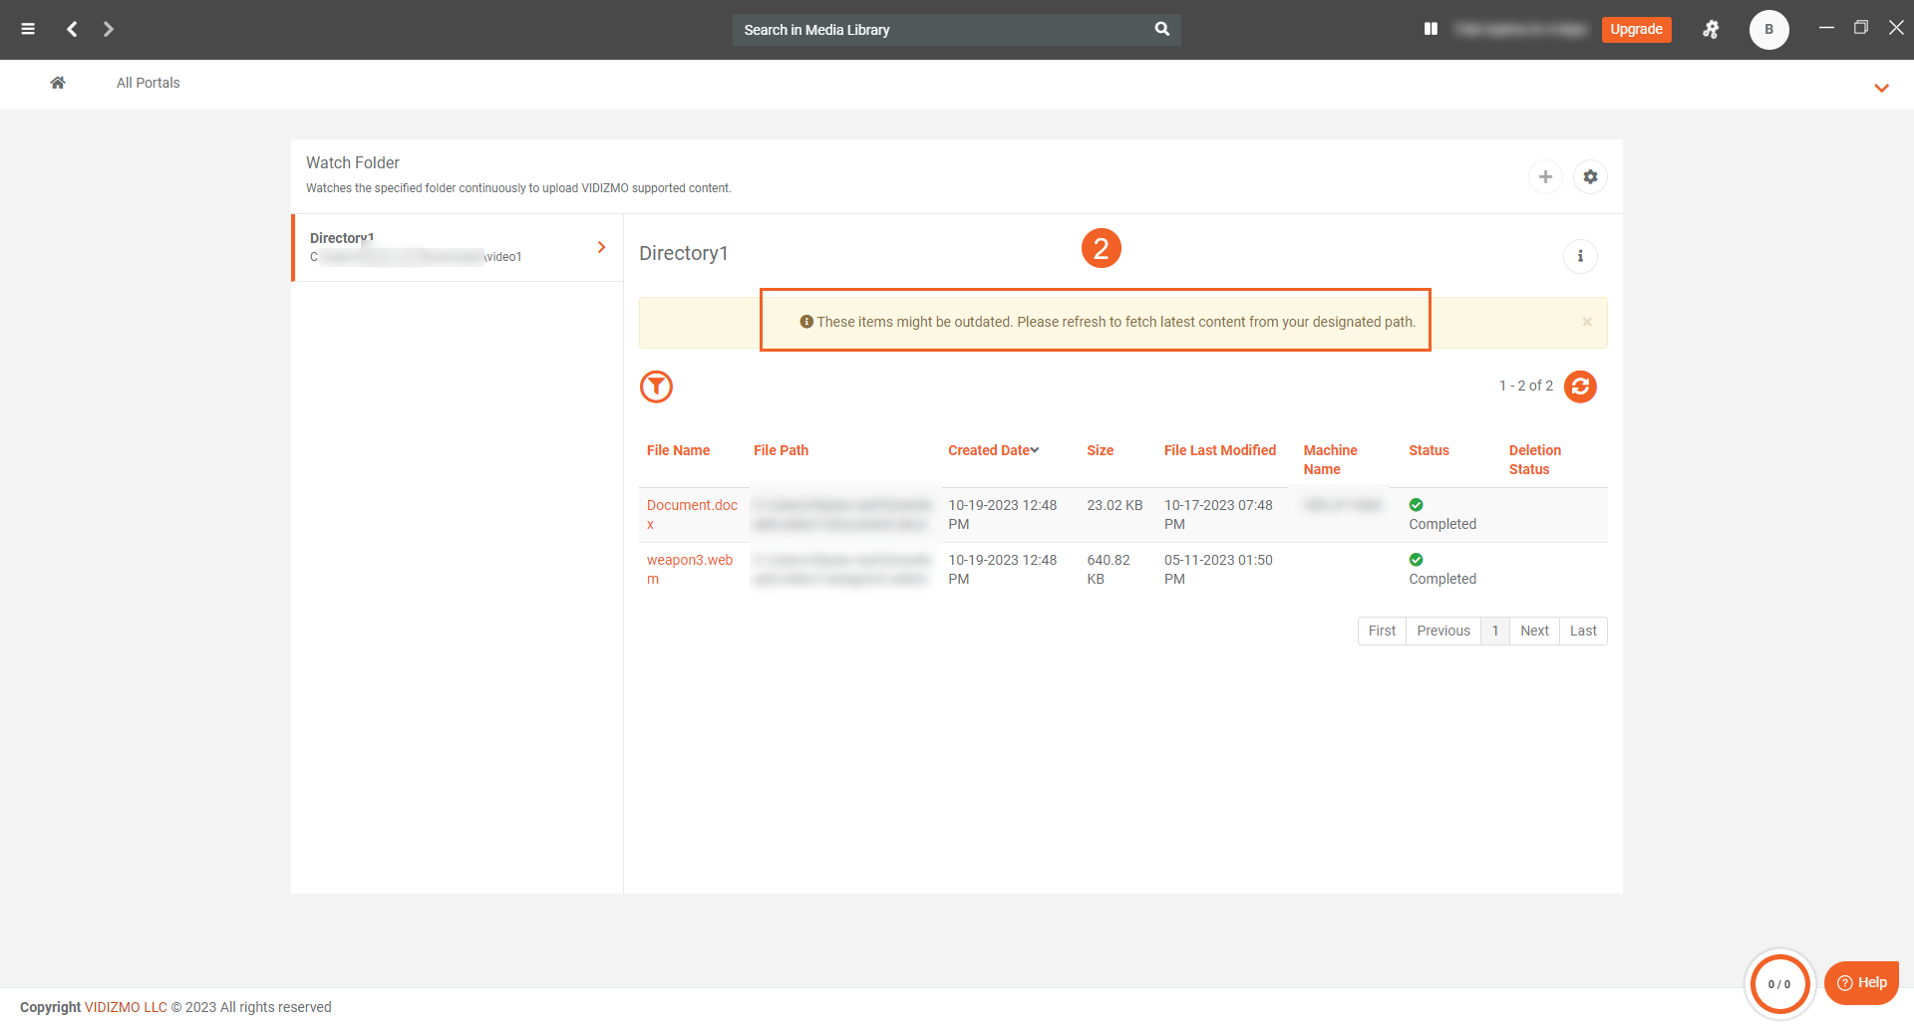Click the home icon in breadcrumb
This screenshot has height=1028, width=1914.
[x=58, y=83]
